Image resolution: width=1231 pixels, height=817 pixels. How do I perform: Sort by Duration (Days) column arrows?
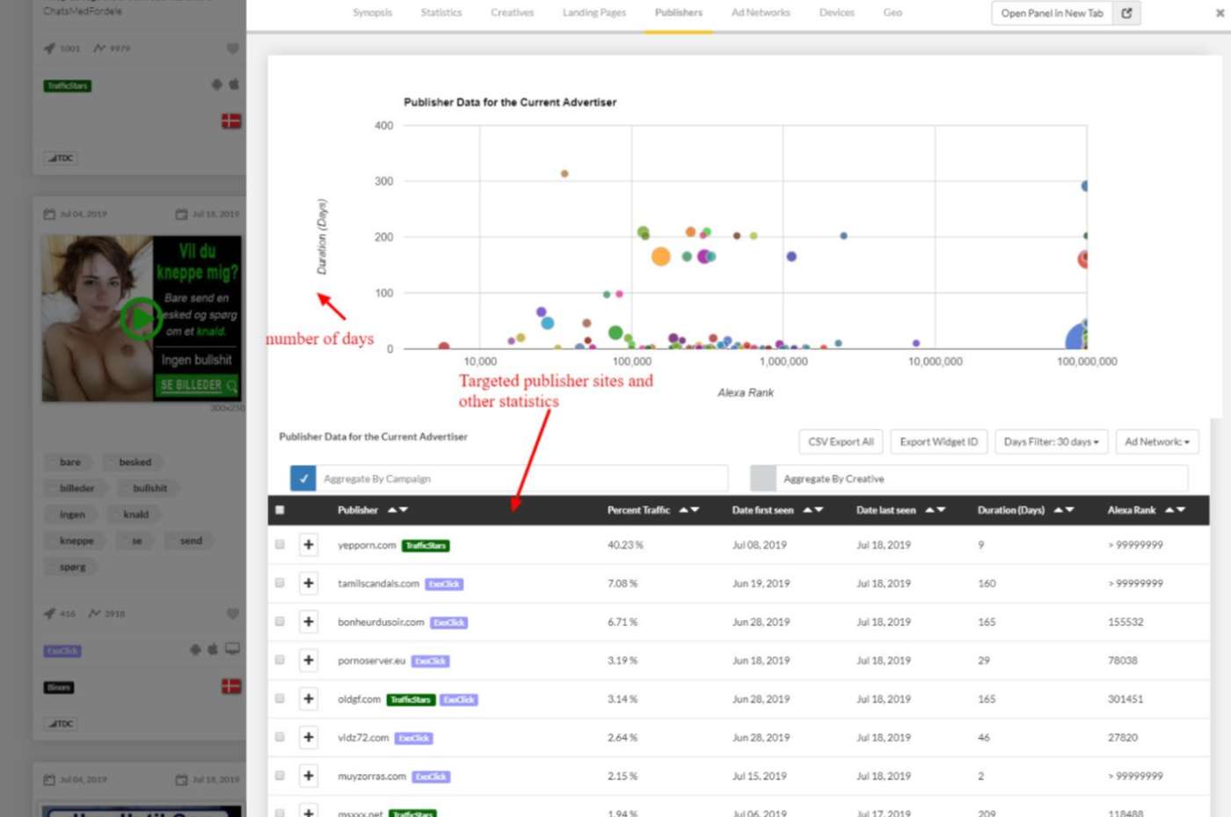point(1064,510)
